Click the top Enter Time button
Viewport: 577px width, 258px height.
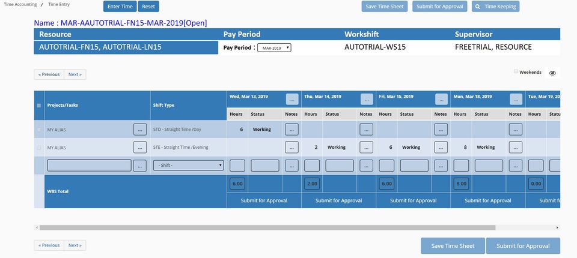click(x=120, y=7)
